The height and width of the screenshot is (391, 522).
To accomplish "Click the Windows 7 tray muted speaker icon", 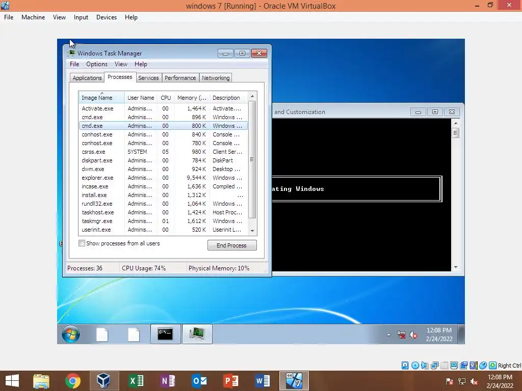I will (413, 335).
